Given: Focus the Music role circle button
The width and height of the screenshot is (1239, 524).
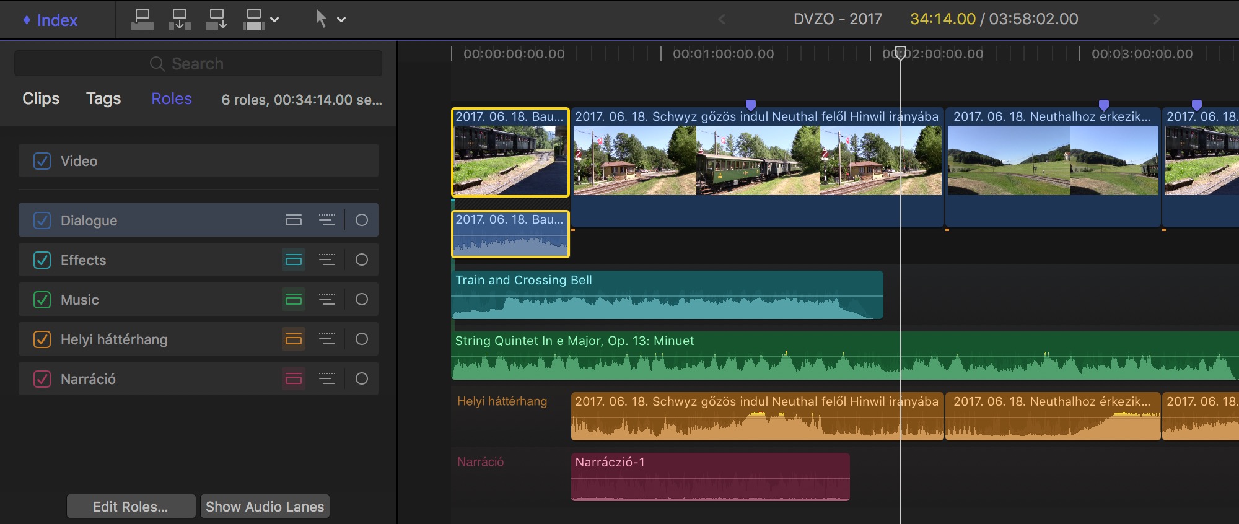Looking at the screenshot, I should coord(362,300).
